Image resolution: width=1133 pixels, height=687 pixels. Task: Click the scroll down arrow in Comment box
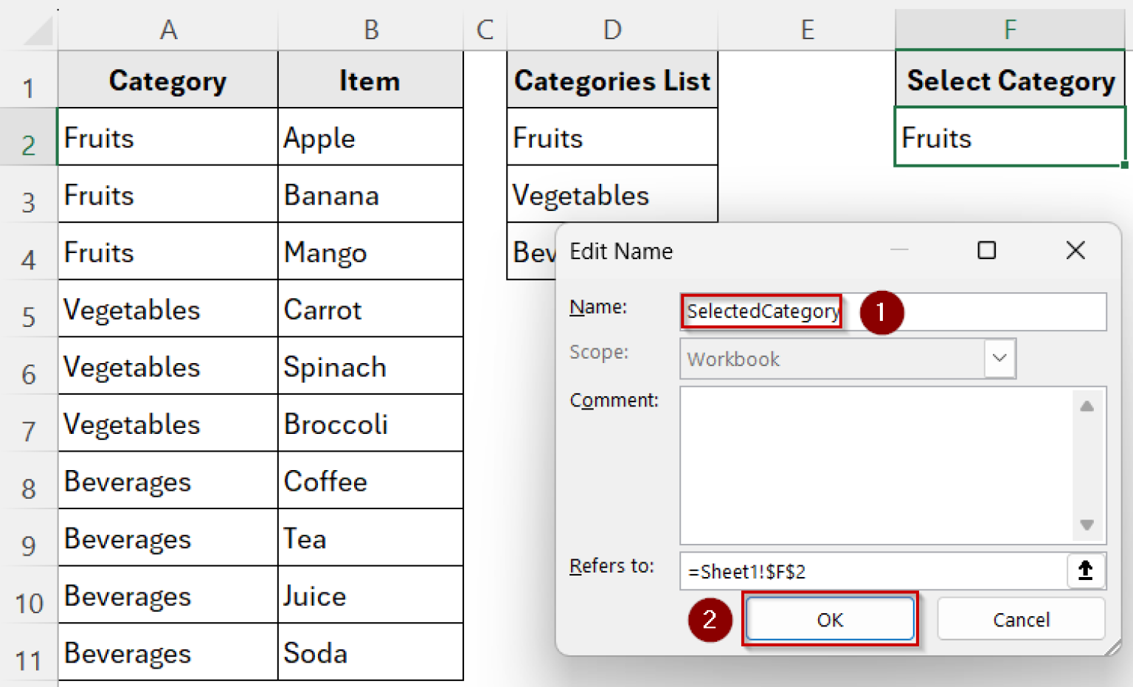tap(1086, 525)
